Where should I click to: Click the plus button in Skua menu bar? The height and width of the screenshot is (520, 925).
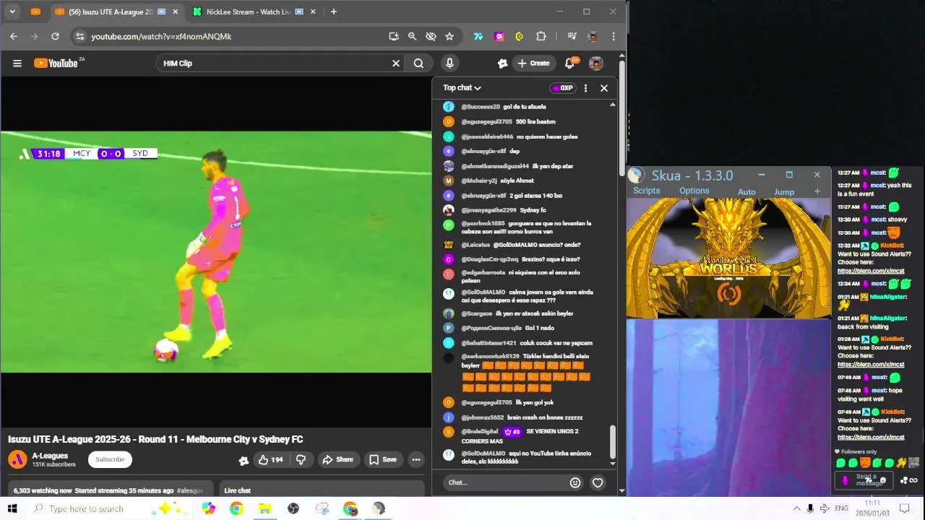[817, 191]
